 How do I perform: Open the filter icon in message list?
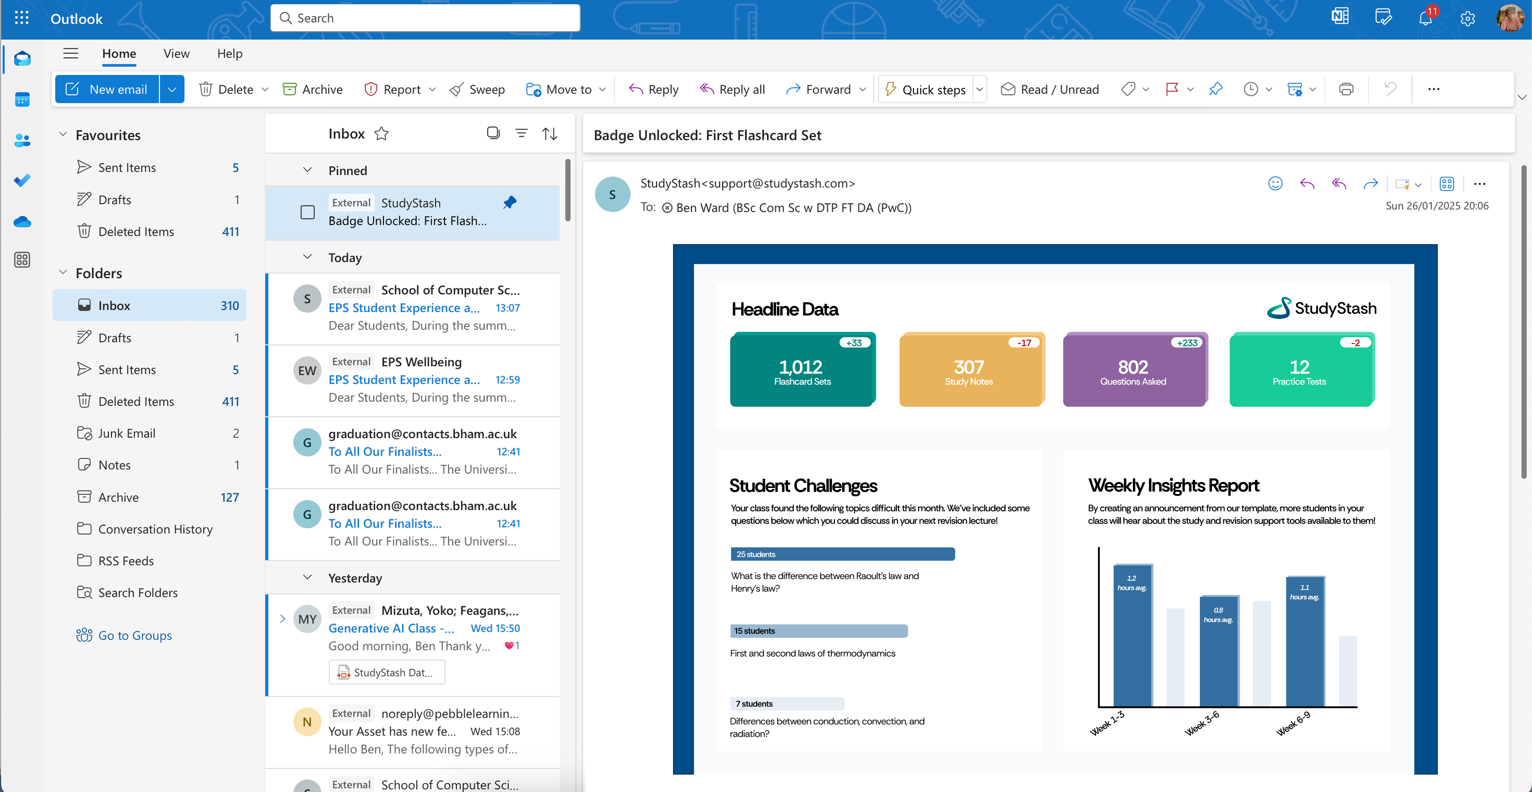[x=521, y=133]
